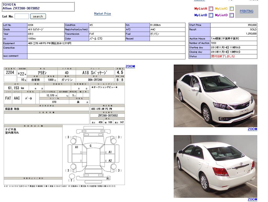
Task: Open the Market Price link
Action: (x=102, y=14)
